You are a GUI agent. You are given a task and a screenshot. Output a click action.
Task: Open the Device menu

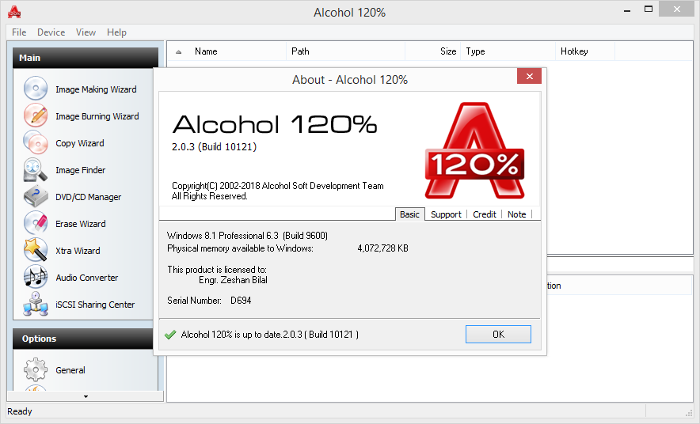(x=51, y=32)
